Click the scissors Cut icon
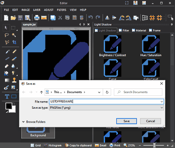This screenshot has height=148, width=175. pyautogui.click(x=60, y=18)
